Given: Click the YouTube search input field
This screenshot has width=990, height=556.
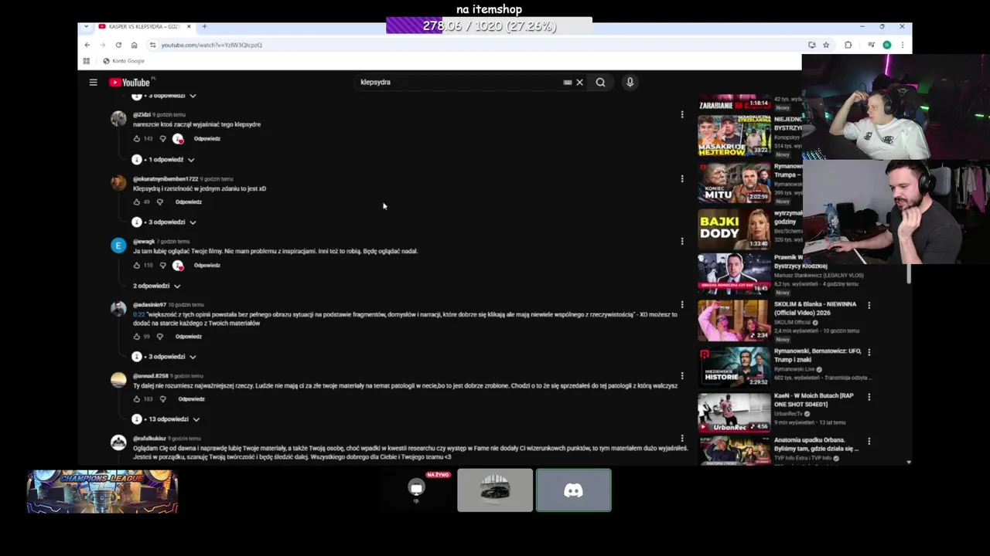Looking at the screenshot, I should point(460,82).
